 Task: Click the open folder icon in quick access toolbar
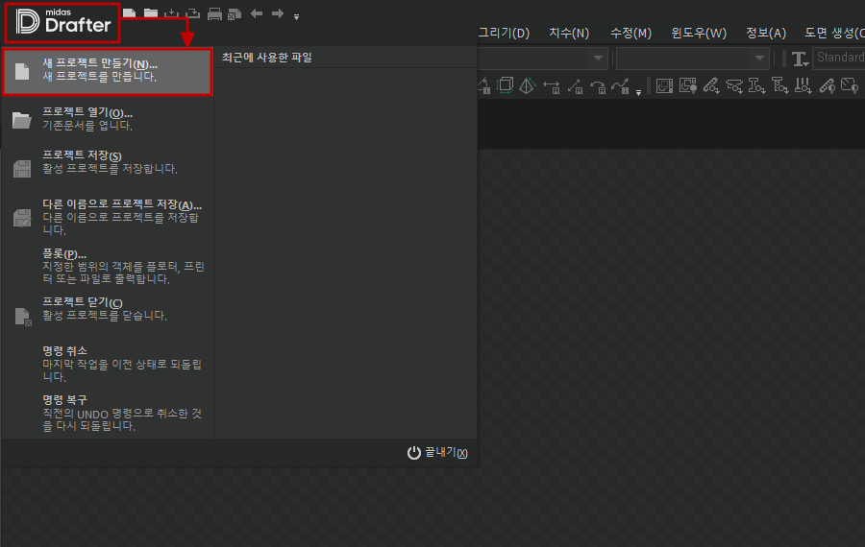point(151,13)
